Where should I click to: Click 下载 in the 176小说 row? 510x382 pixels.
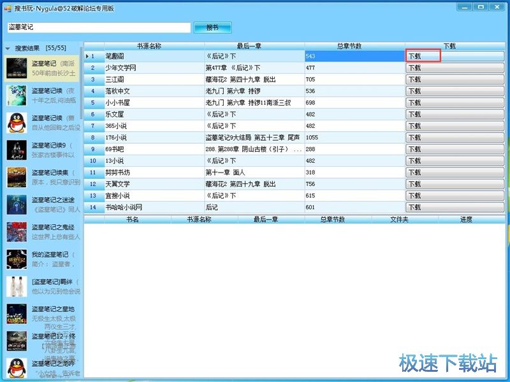(455, 138)
